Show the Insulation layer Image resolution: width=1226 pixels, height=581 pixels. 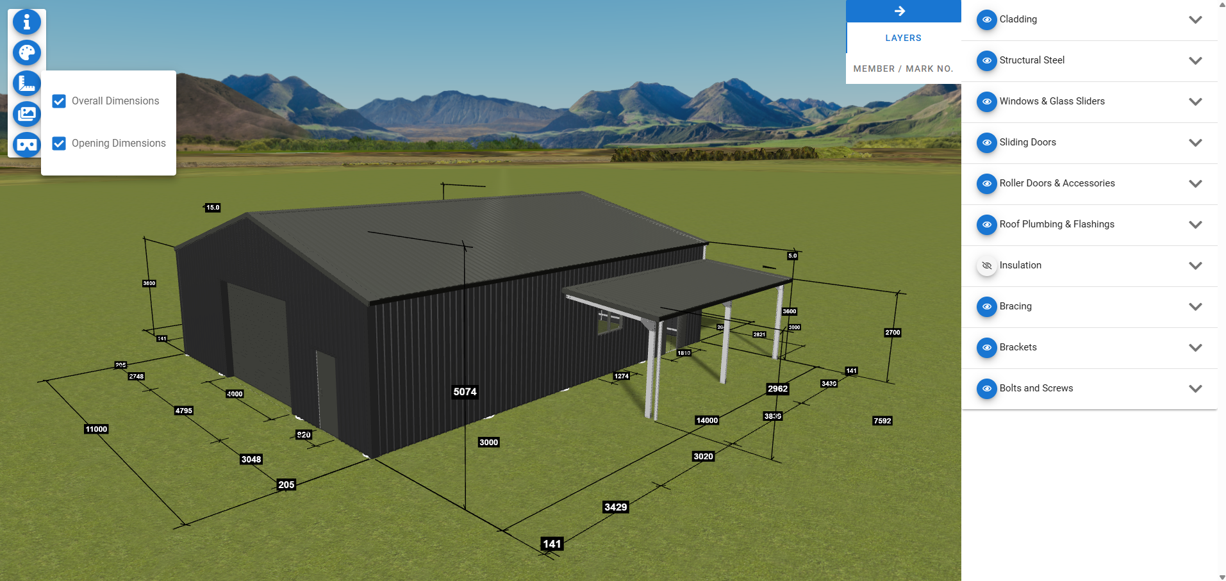click(x=986, y=266)
